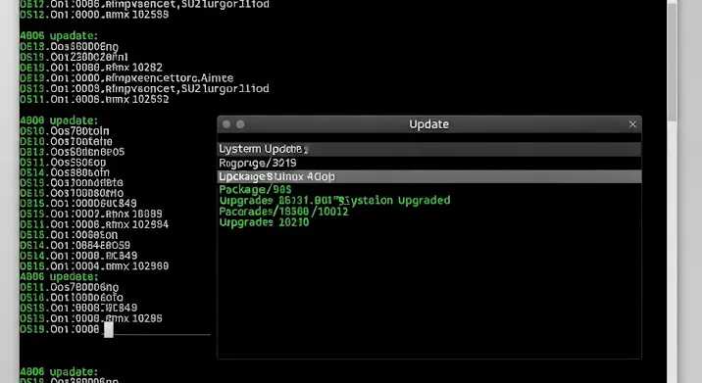Click the 'DS10.Oos780toln' terminal line
Image resolution: width=702 pixels, height=383 pixels.
tap(65, 131)
